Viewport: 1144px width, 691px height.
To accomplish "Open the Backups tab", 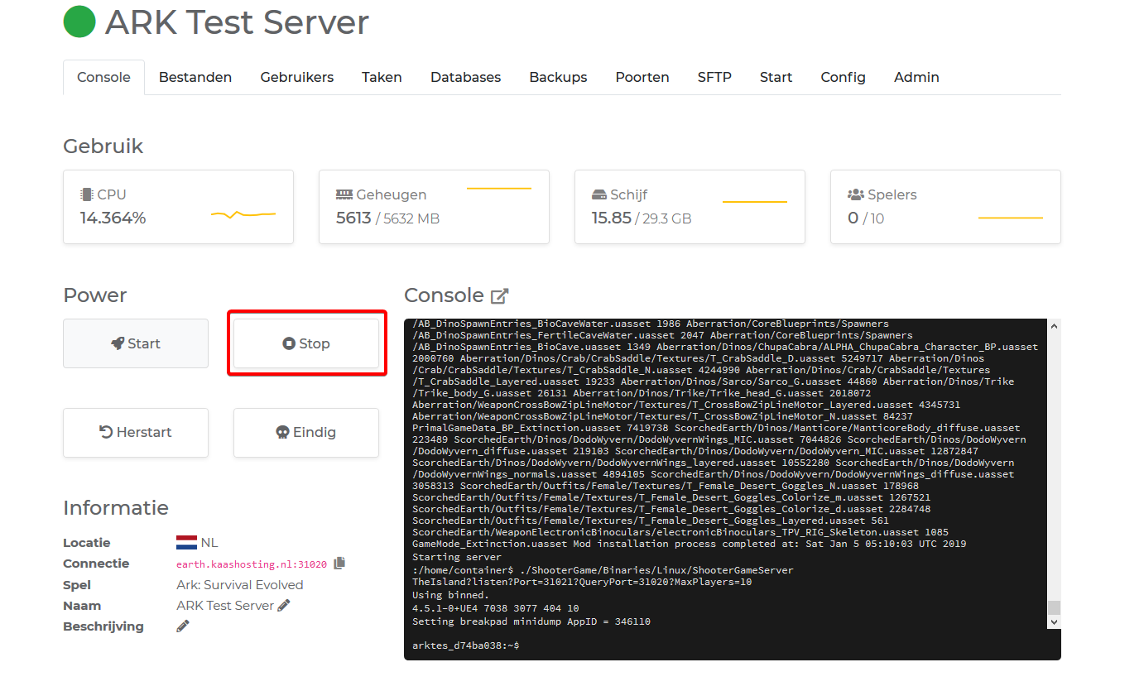I will (558, 77).
